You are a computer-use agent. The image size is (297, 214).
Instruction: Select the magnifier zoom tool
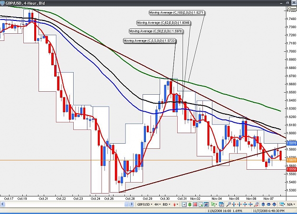pos(229,204)
